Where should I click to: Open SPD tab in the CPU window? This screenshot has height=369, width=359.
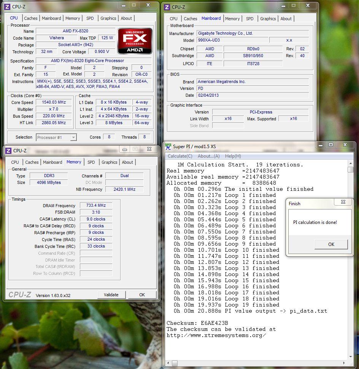[90, 18]
